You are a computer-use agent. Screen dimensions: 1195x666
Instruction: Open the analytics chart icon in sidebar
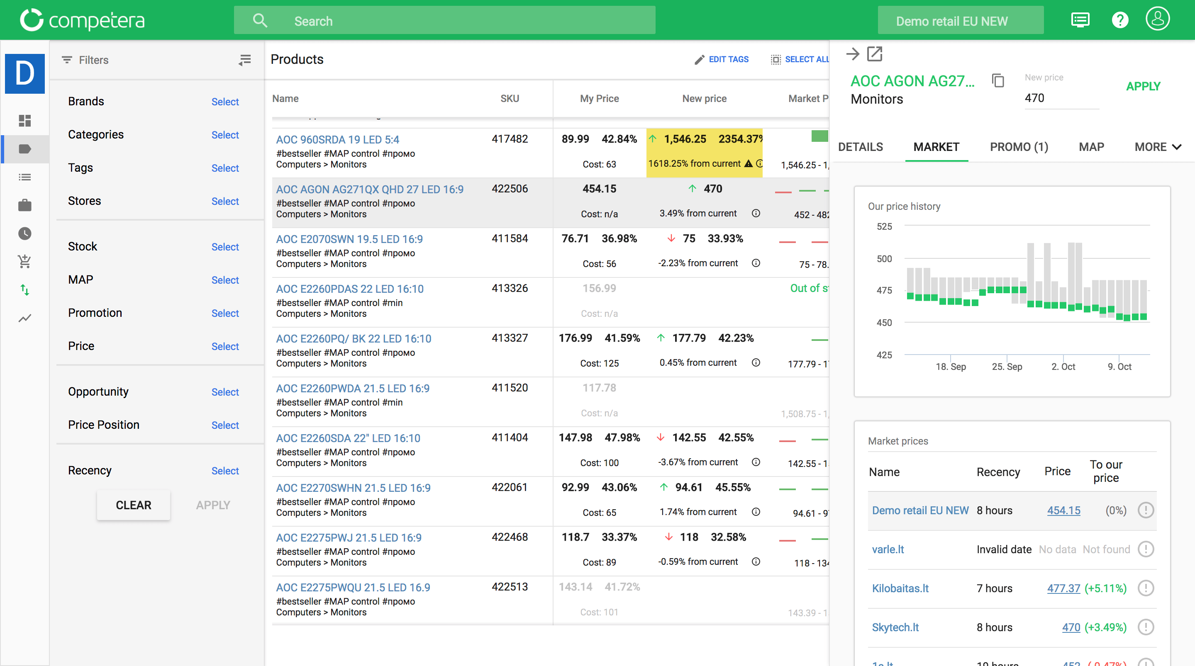tap(24, 318)
